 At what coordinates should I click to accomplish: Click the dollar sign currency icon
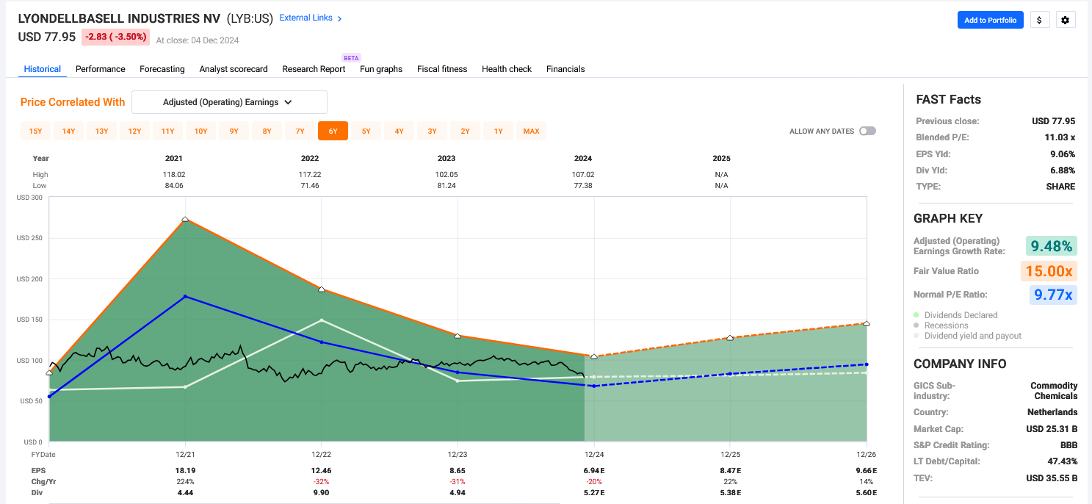(1039, 20)
